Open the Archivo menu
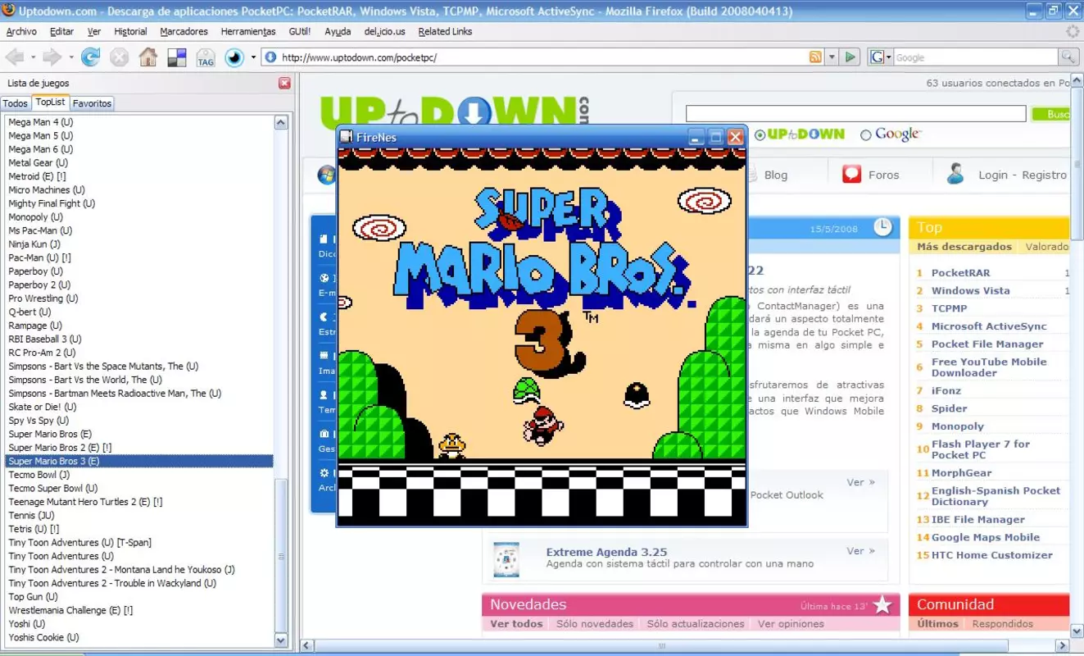This screenshot has height=656, width=1084. click(21, 31)
